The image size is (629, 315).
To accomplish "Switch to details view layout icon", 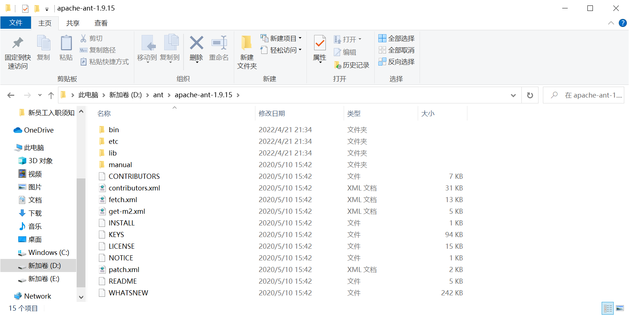I will 608,308.
